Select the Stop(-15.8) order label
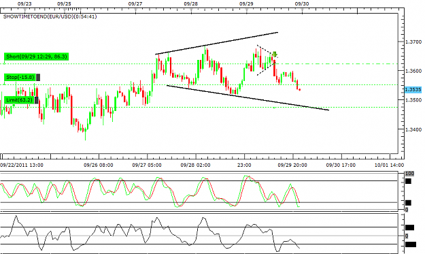 point(20,78)
